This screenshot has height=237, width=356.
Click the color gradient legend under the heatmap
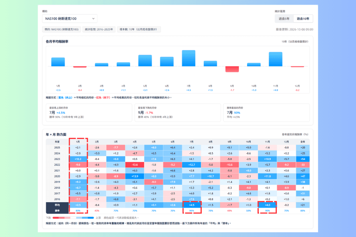pyautogui.click(x=73, y=218)
